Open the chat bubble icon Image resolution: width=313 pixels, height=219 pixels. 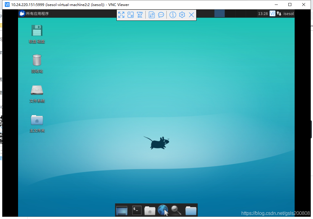pos(161,15)
